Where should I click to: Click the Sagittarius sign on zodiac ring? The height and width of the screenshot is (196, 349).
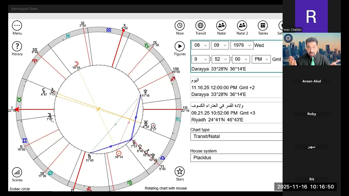pos(173,79)
